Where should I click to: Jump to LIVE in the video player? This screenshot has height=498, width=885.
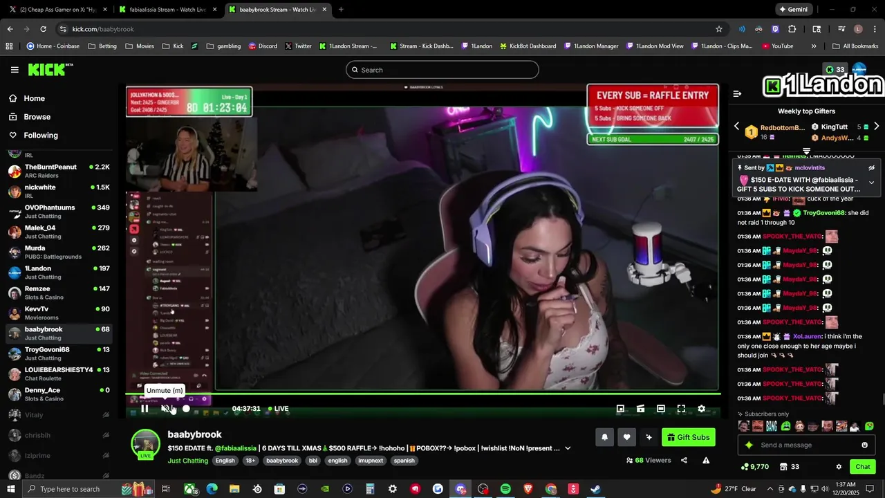coord(279,409)
